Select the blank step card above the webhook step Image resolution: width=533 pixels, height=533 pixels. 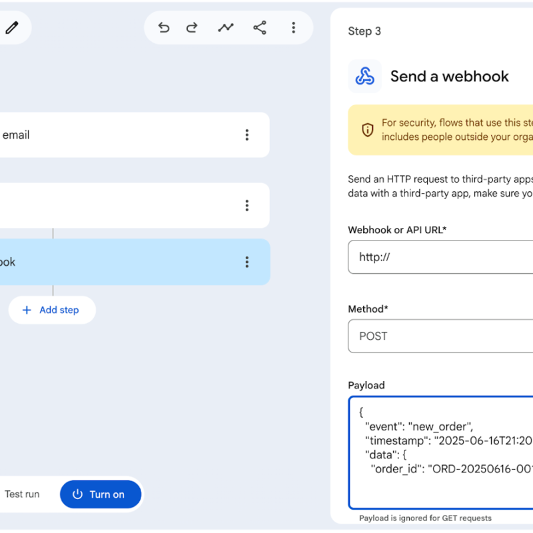pos(135,206)
